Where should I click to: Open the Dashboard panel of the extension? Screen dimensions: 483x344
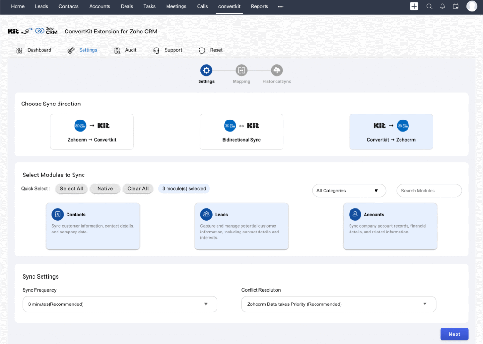click(x=33, y=50)
